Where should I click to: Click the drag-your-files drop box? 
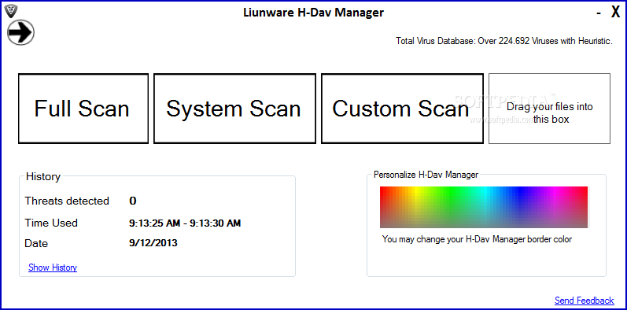(x=549, y=109)
